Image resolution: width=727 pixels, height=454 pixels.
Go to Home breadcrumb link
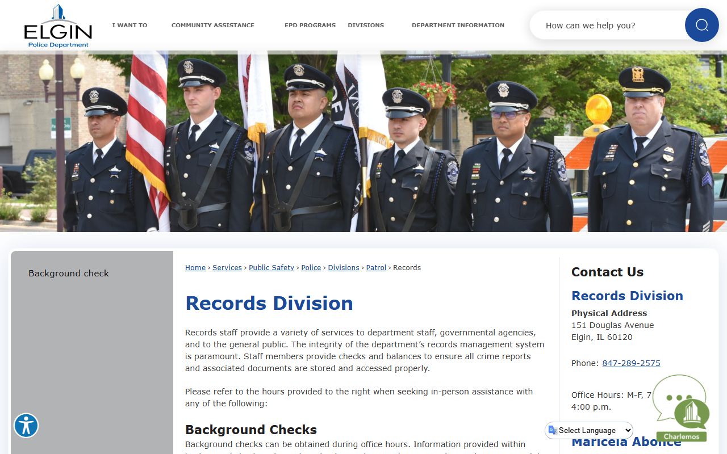195,267
